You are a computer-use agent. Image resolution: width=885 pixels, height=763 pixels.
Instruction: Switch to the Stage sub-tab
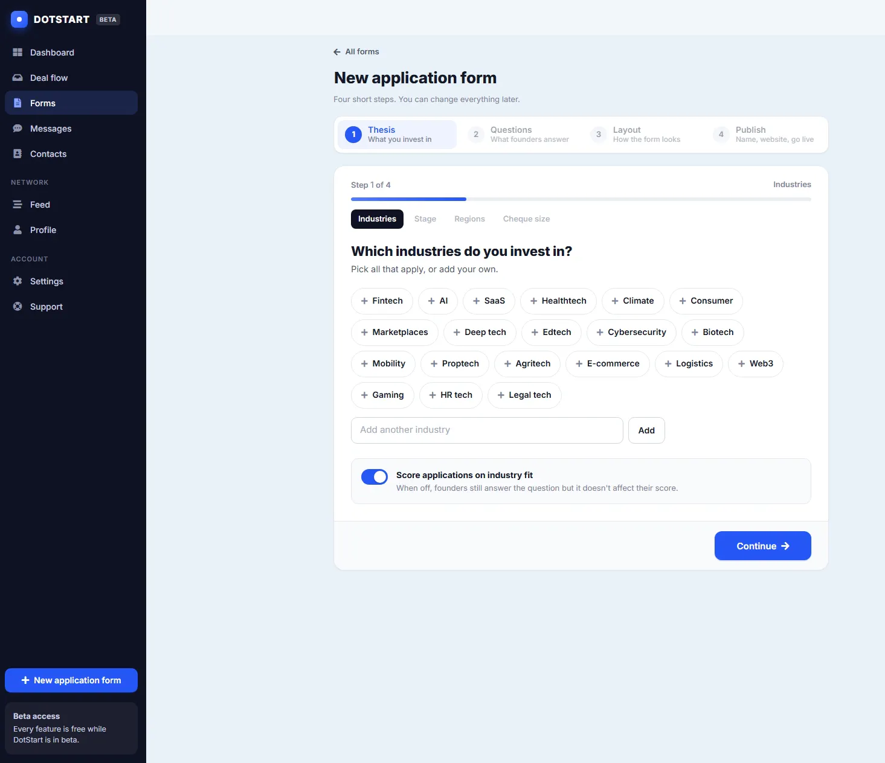click(425, 219)
